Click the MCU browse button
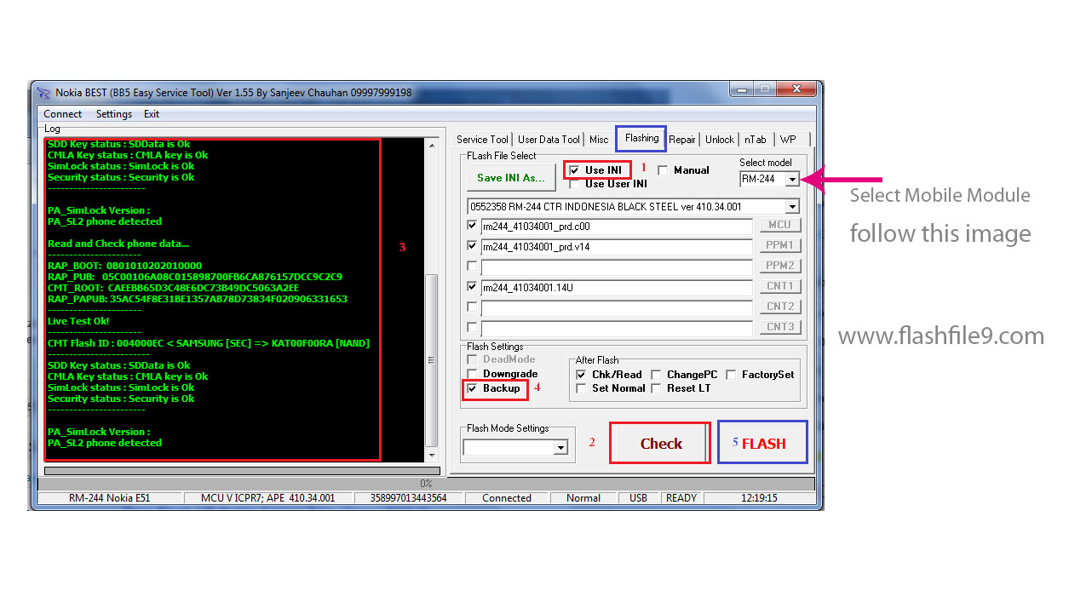Image resolution: width=1092 pixels, height=591 pixels. [780, 225]
